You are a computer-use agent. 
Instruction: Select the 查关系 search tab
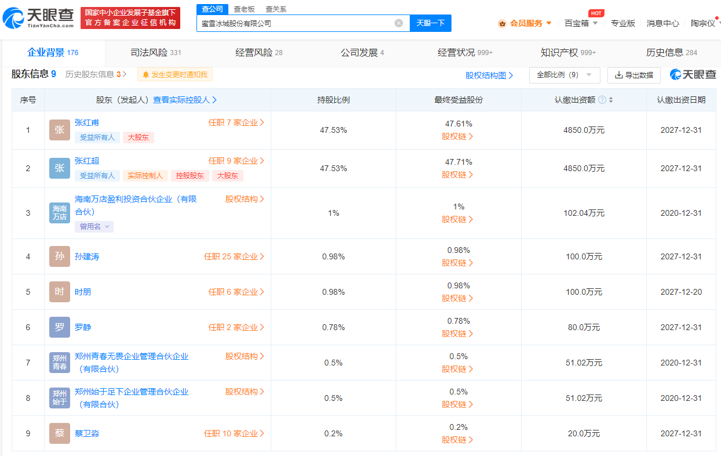point(276,9)
